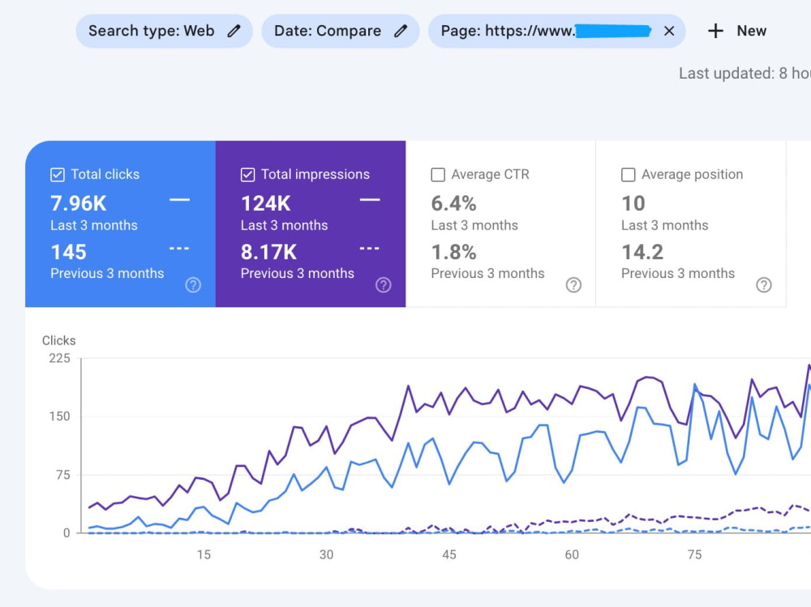811x607 pixels.
Task: Click the day 60 x-axis marker
Action: coord(572,555)
